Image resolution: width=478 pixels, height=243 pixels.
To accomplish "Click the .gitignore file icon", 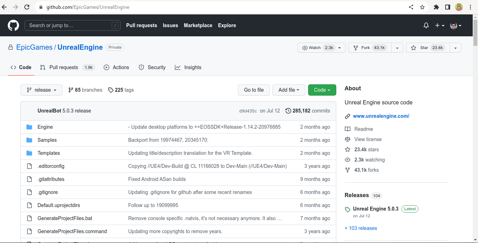I will [x=29, y=192].
